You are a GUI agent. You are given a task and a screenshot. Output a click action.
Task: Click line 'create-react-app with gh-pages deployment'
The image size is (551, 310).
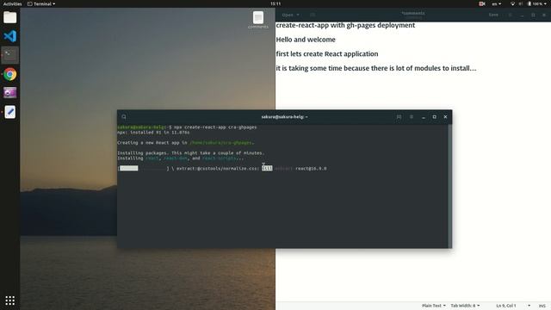(x=345, y=25)
